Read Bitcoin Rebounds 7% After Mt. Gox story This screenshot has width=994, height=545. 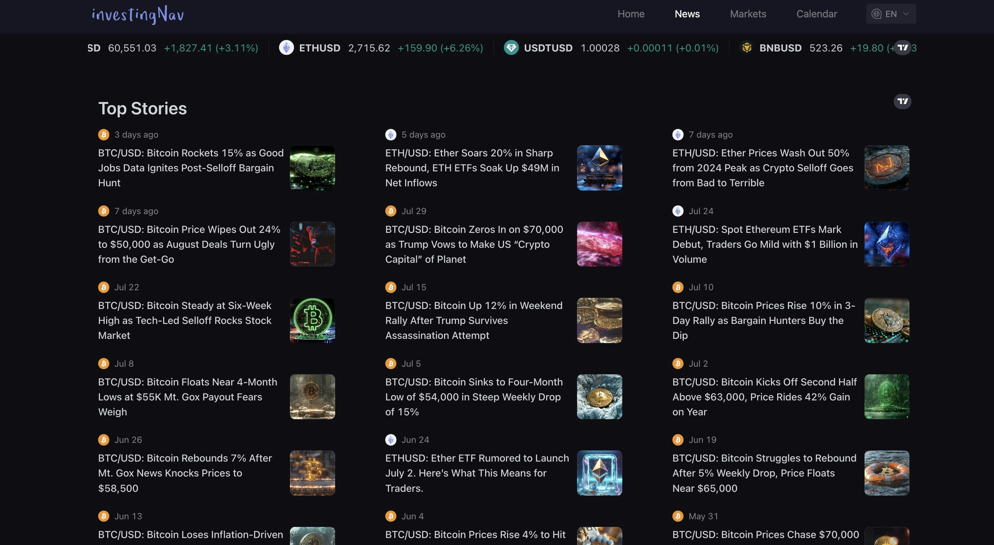[185, 473]
